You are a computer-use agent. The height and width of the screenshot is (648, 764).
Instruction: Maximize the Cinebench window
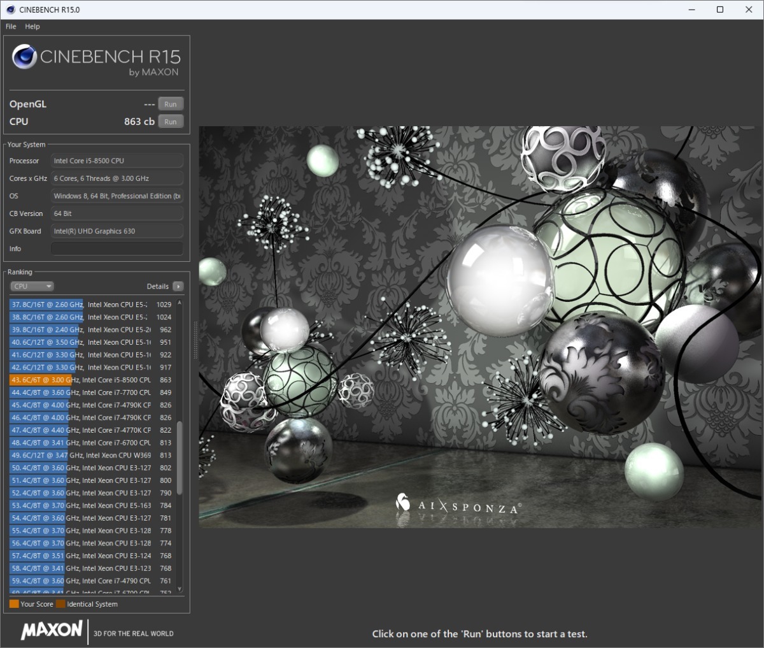point(720,10)
